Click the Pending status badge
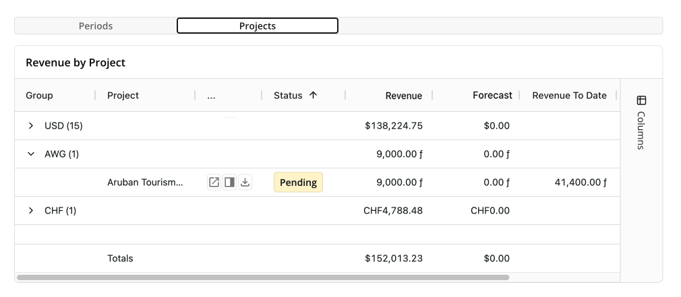Image resolution: width=681 pixels, height=297 pixels. click(299, 182)
